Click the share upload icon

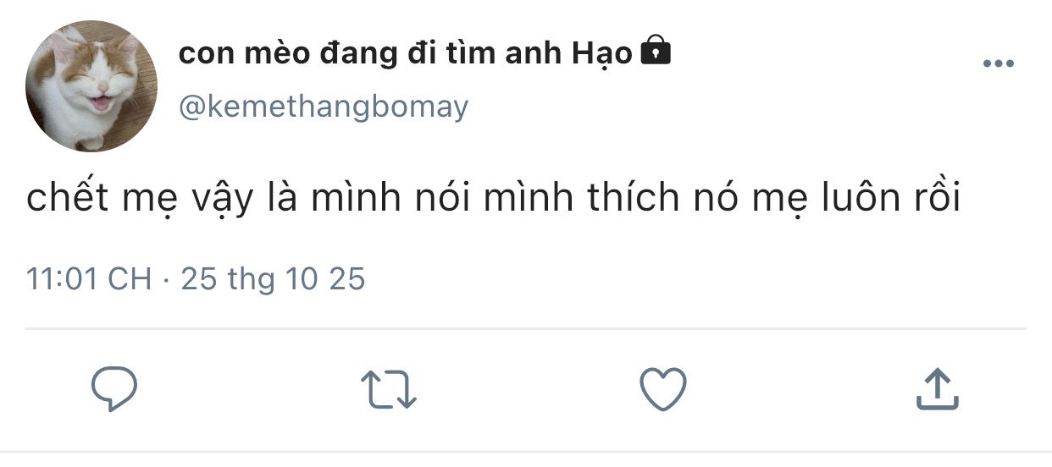(x=938, y=390)
